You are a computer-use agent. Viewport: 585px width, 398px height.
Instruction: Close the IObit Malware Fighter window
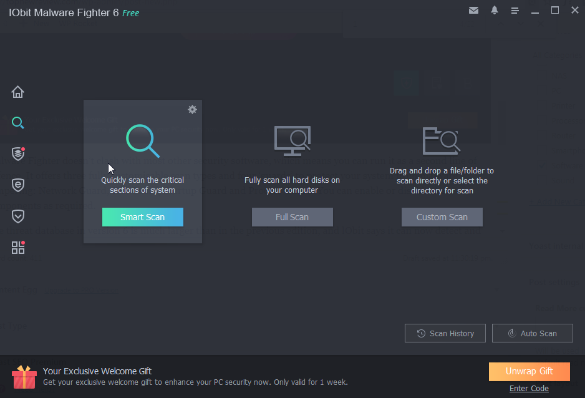click(575, 10)
